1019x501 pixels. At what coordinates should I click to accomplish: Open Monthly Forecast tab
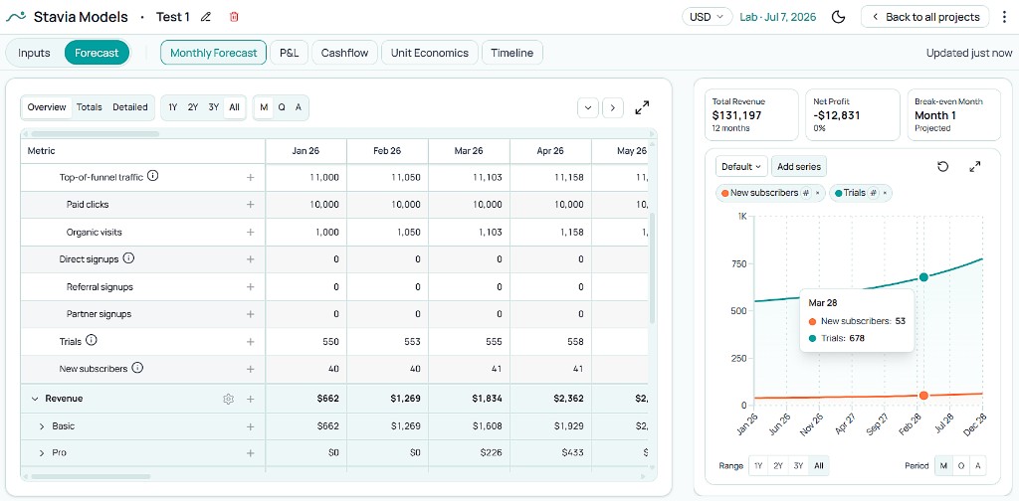(214, 54)
